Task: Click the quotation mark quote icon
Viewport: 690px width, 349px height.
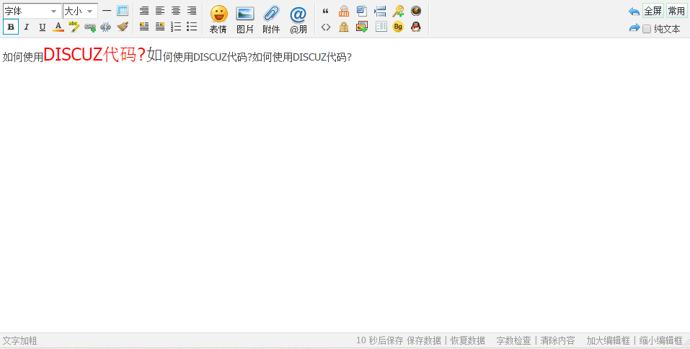Action: click(x=326, y=11)
